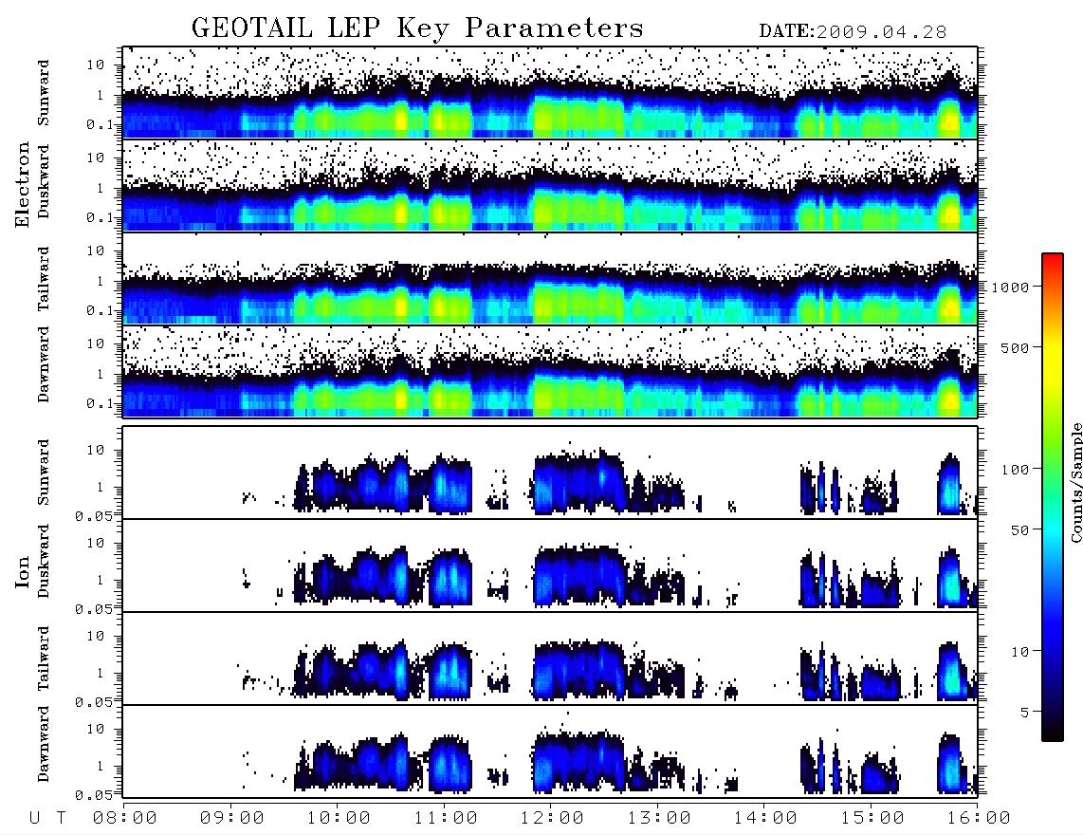Screen dimensions: 1083x835
Task: Click the 08:00 time axis tick label
Action: coord(125,818)
